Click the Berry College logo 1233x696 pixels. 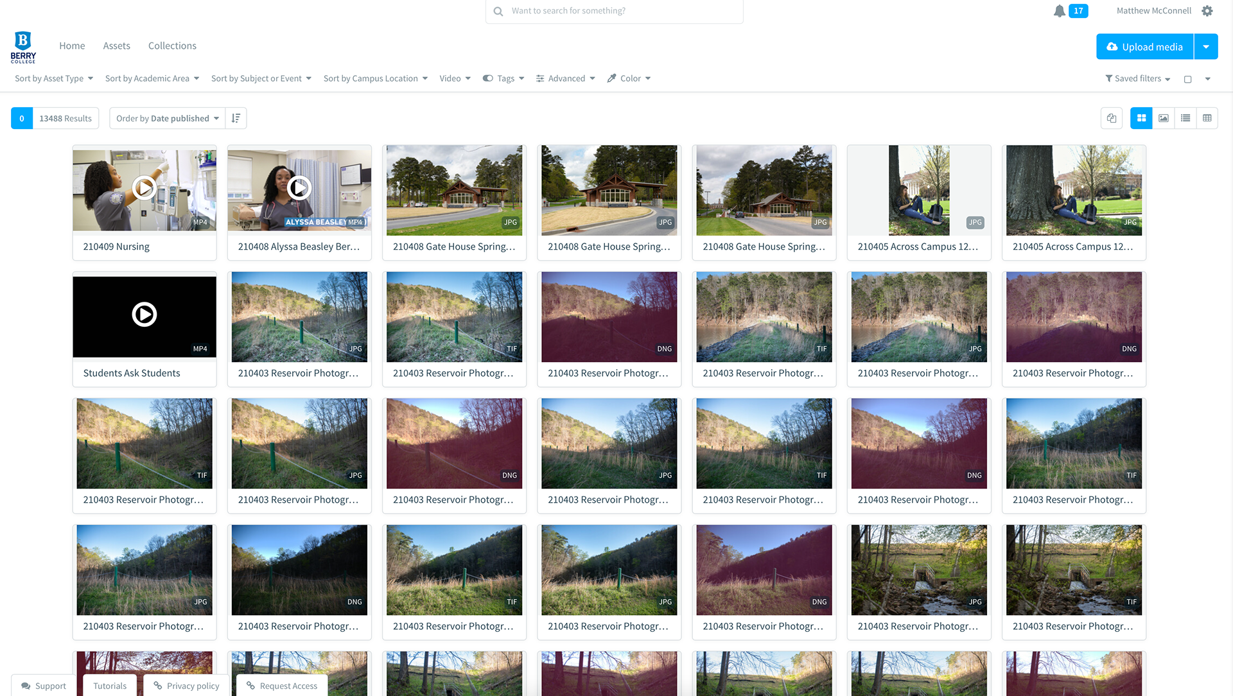(23, 47)
